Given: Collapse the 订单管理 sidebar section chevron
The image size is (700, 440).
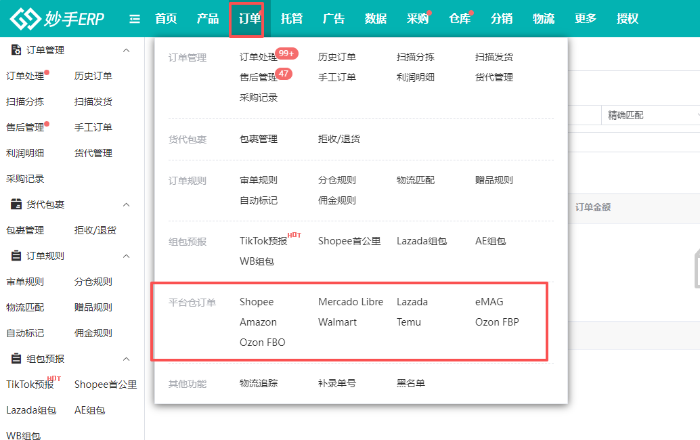Looking at the screenshot, I should 127,50.
